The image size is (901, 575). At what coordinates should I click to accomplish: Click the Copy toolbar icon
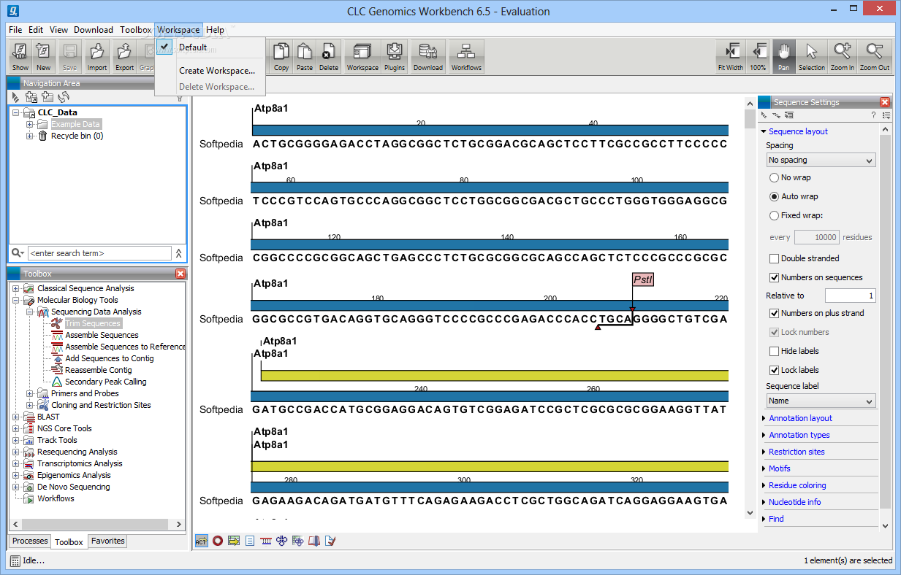(x=281, y=56)
